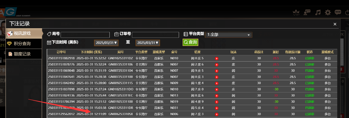This screenshot has width=349, height=118.
Task: Click the 桌号 column header
Action: [174, 52]
